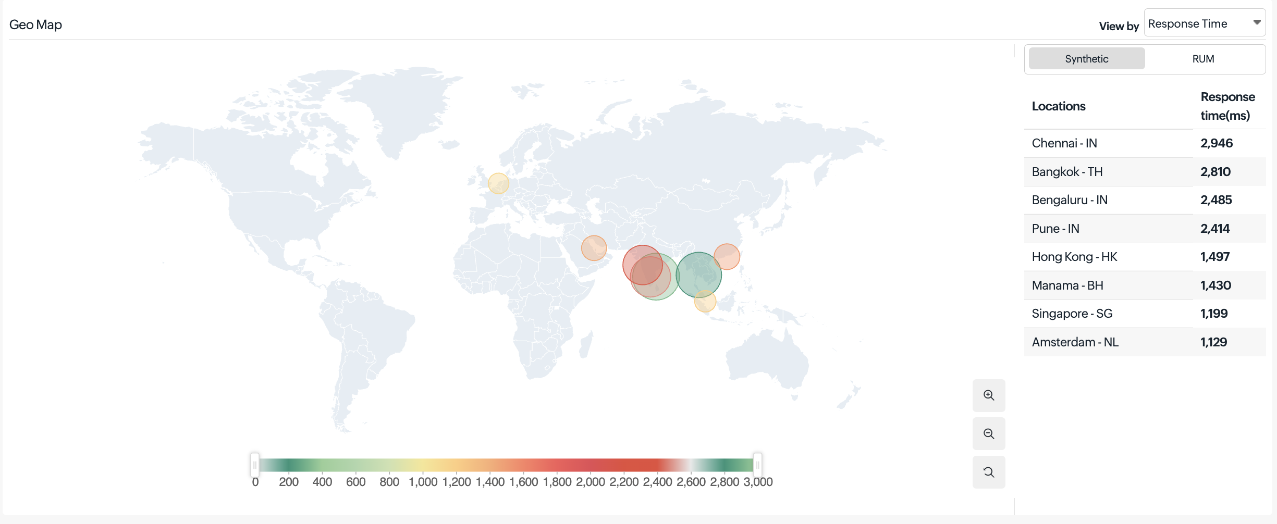Viewport: 1277px width, 524px height.
Task: Switch to the Synthetic view
Action: pyautogui.click(x=1086, y=59)
